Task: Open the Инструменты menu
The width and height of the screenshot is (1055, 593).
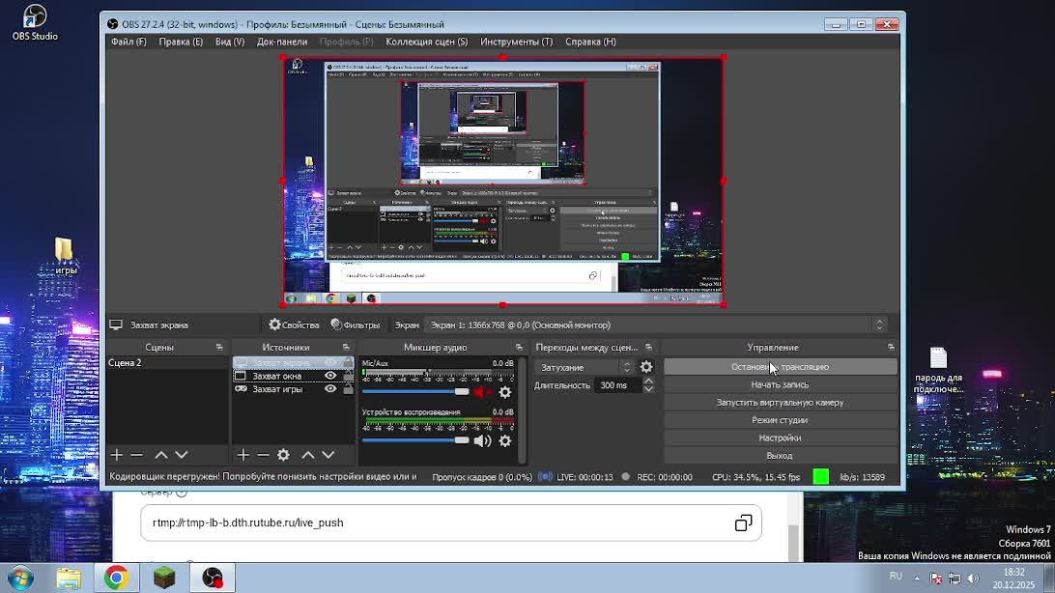Action: [x=516, y=42]
